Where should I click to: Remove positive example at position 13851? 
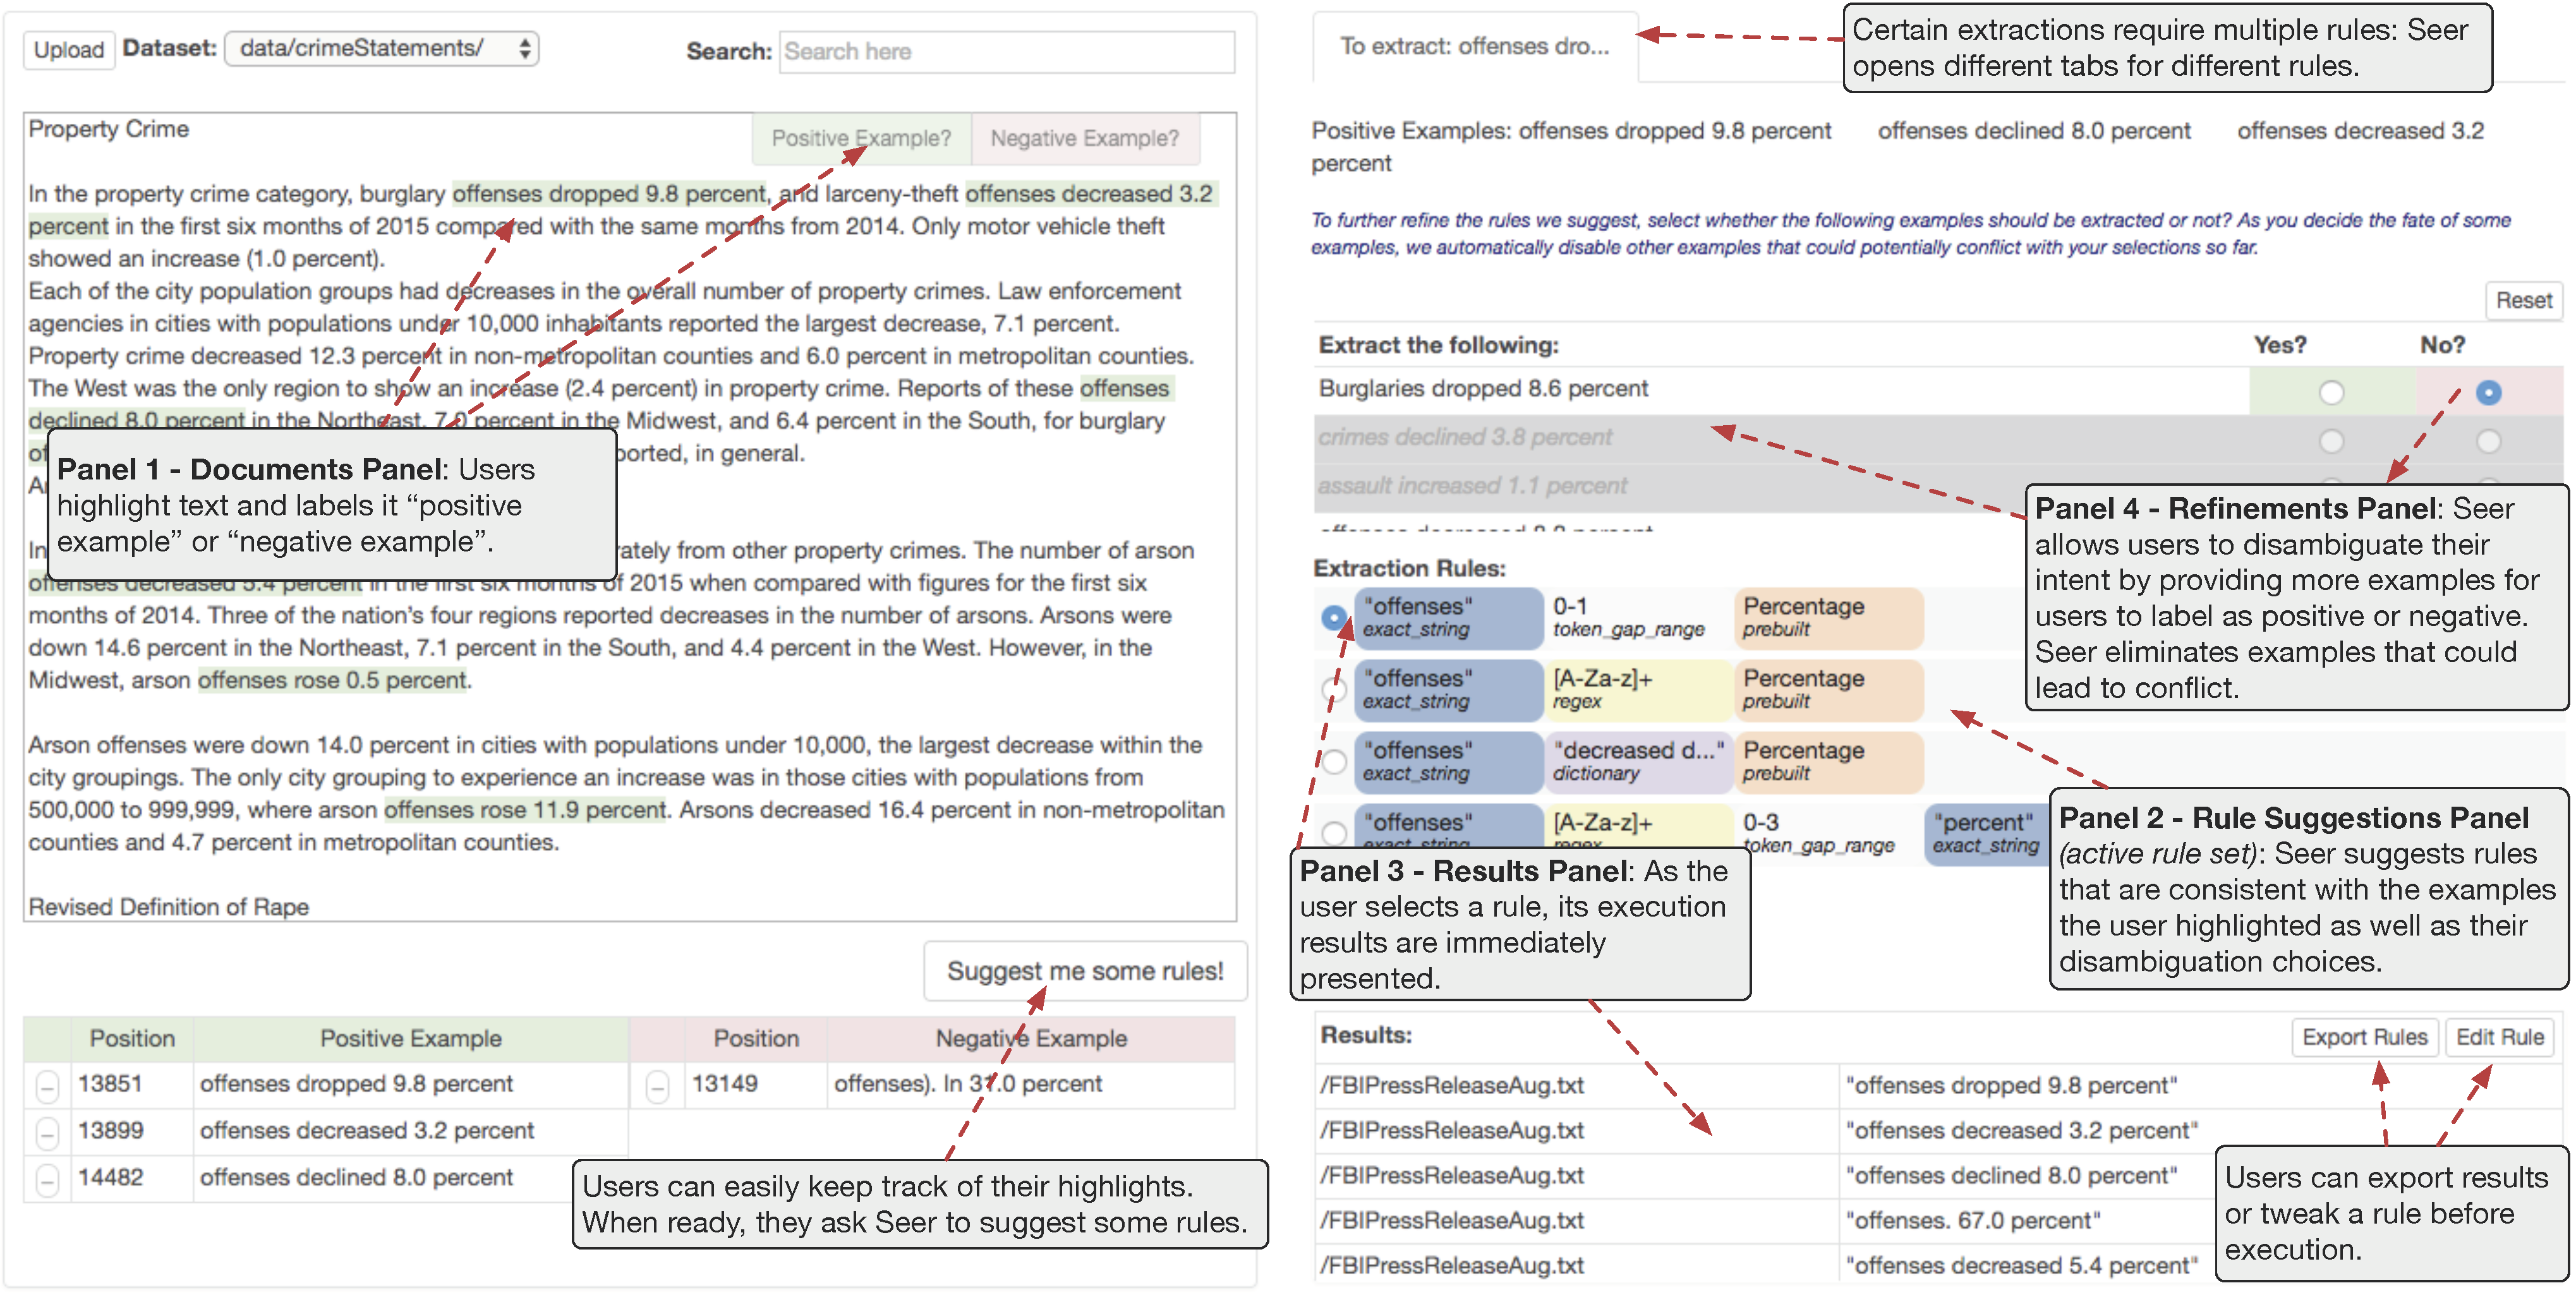[x=47, y=1086]
